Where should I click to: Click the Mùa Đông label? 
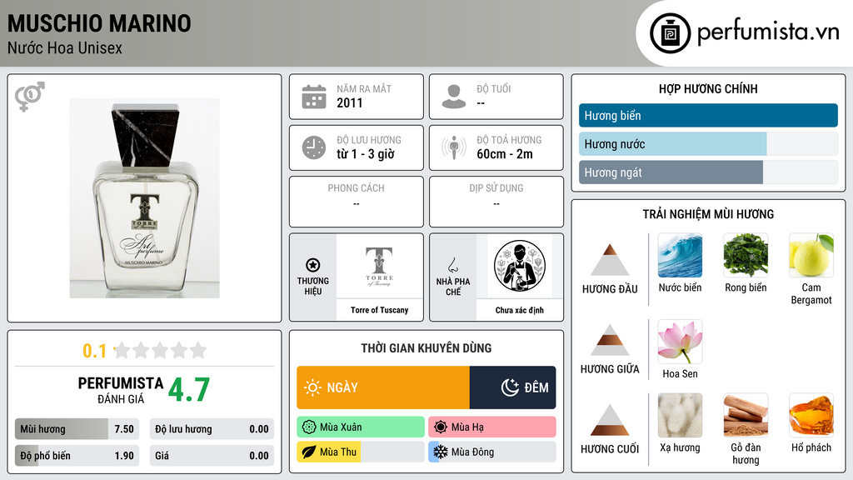click(473, 452)
